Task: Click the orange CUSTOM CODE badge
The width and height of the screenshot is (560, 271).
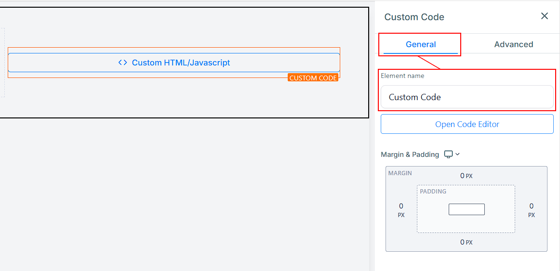Action: click(313, 78)
